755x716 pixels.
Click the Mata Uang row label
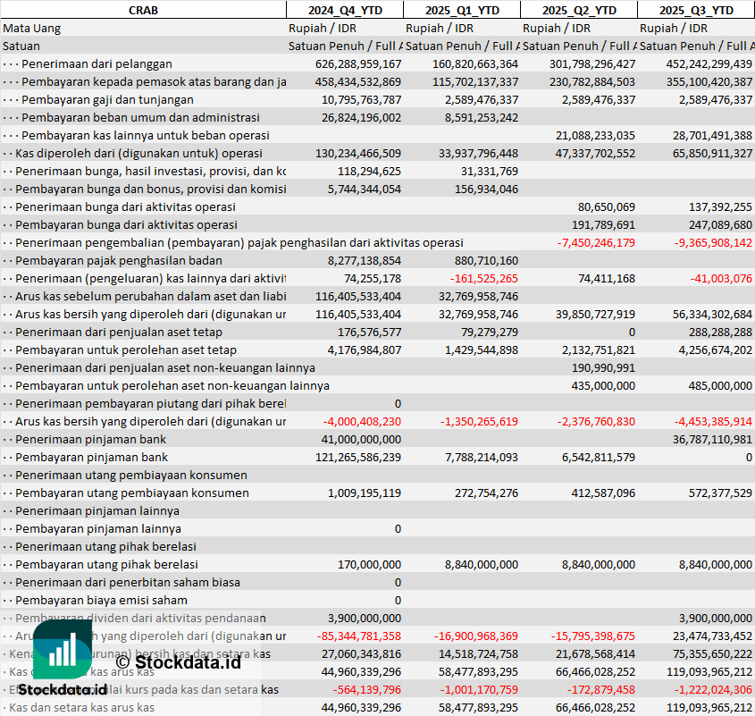tap(32, 28)
